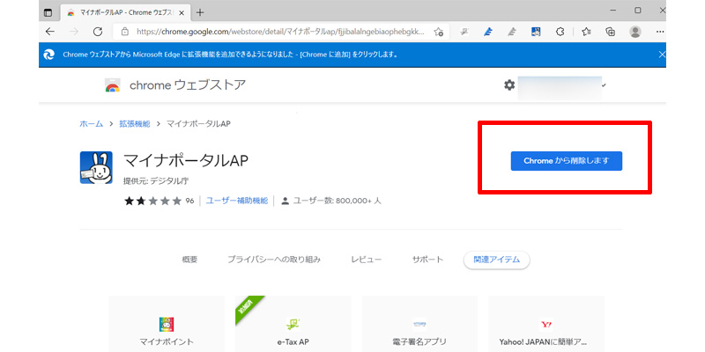
Task: Open the ユーザー補助機能 category link
Action: (x=236, y=201)
